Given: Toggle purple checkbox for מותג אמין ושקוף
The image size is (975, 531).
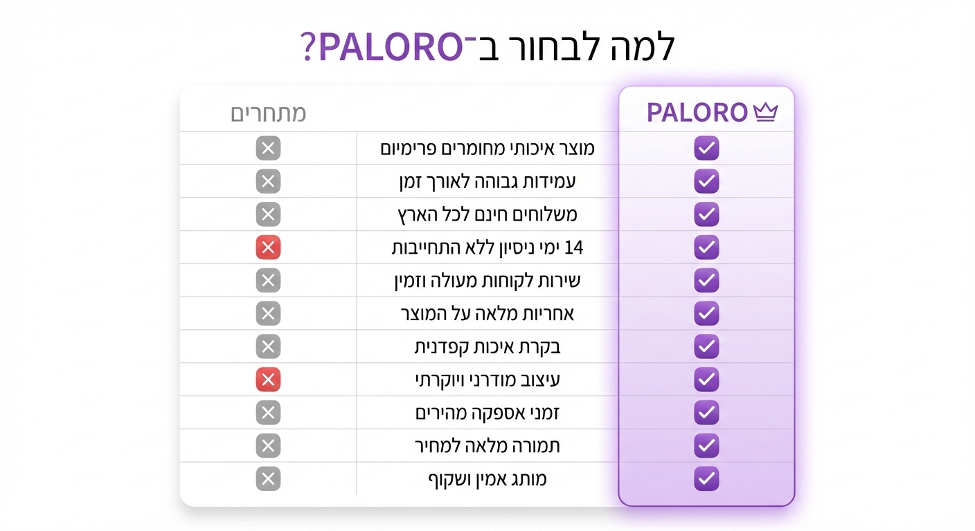Looking at the screenshot, I should (x=706, y=478).
